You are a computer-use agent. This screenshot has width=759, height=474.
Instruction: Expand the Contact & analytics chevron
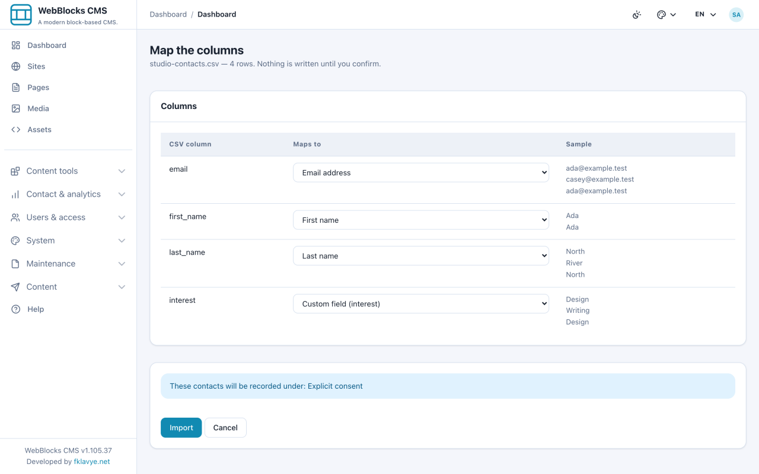point(122,194)
